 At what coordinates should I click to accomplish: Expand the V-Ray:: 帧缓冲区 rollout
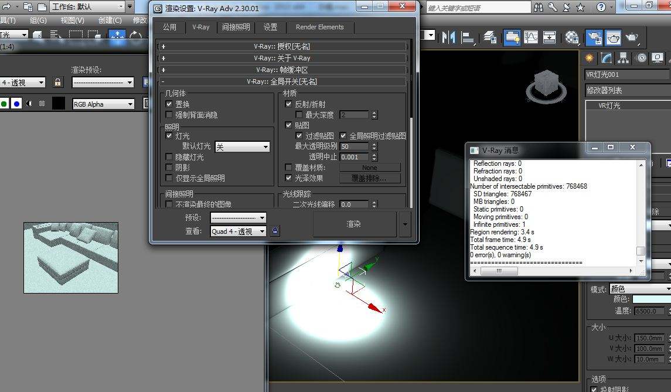tap(282, 69)
